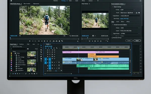Select the Razor tool
151x94 pixels.
41,52
